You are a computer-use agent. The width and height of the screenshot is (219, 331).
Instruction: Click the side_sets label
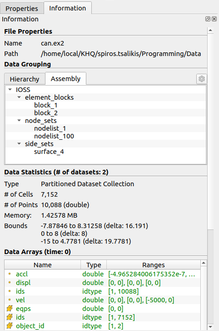39,144
